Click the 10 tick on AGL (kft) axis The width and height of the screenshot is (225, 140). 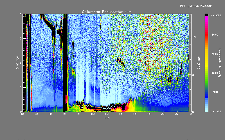[194, 37]
